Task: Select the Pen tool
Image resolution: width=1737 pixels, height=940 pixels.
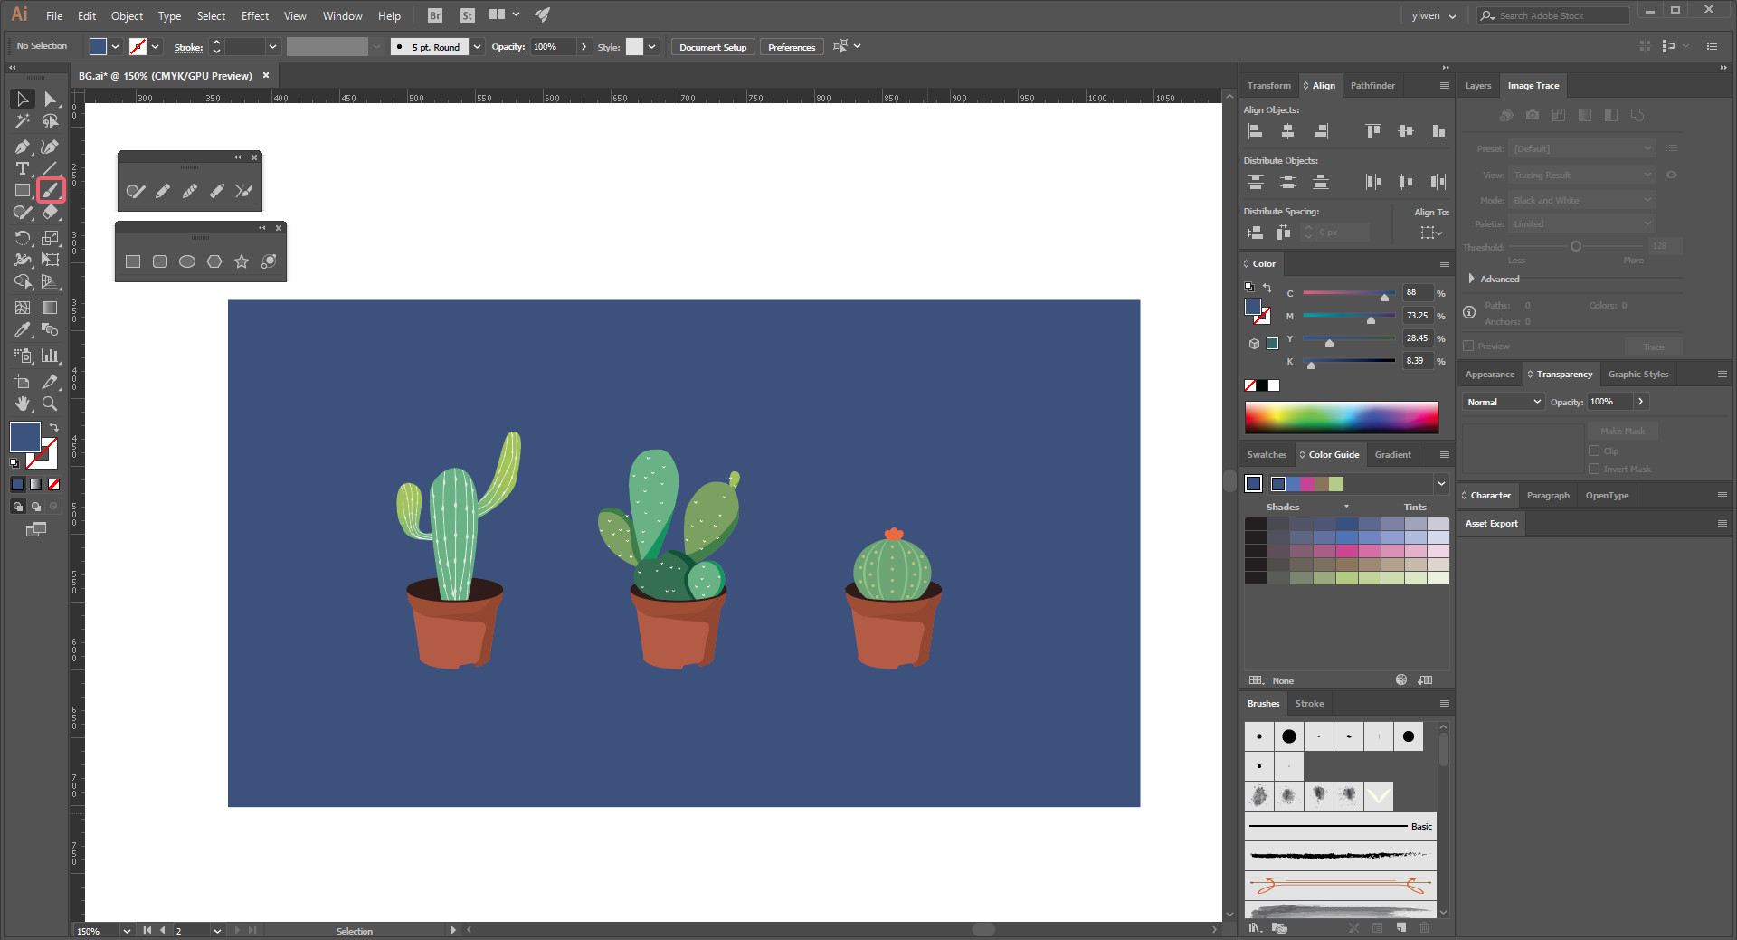Action: point(23,146)
